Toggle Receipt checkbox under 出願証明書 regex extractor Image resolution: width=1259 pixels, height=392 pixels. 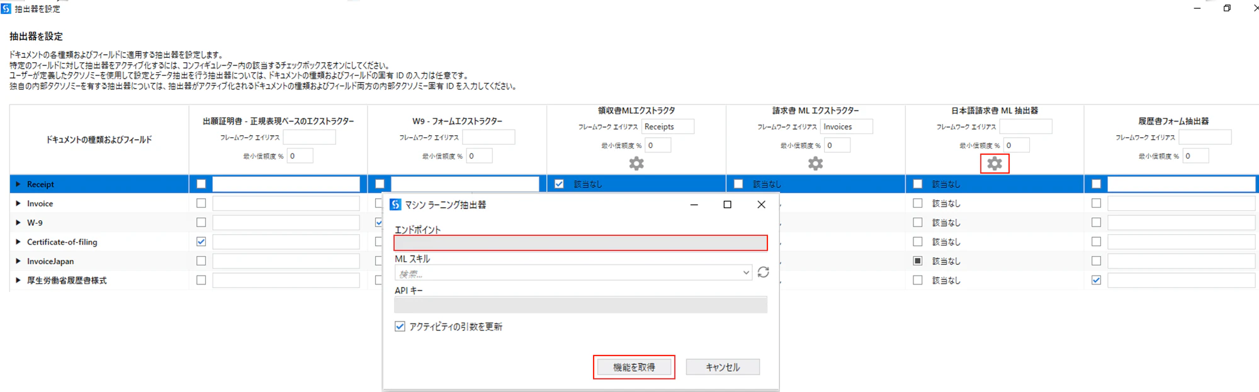(201, 184)
